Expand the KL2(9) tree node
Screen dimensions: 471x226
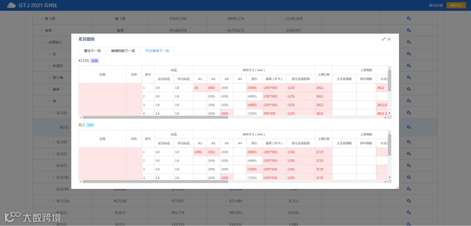point(54,142)
